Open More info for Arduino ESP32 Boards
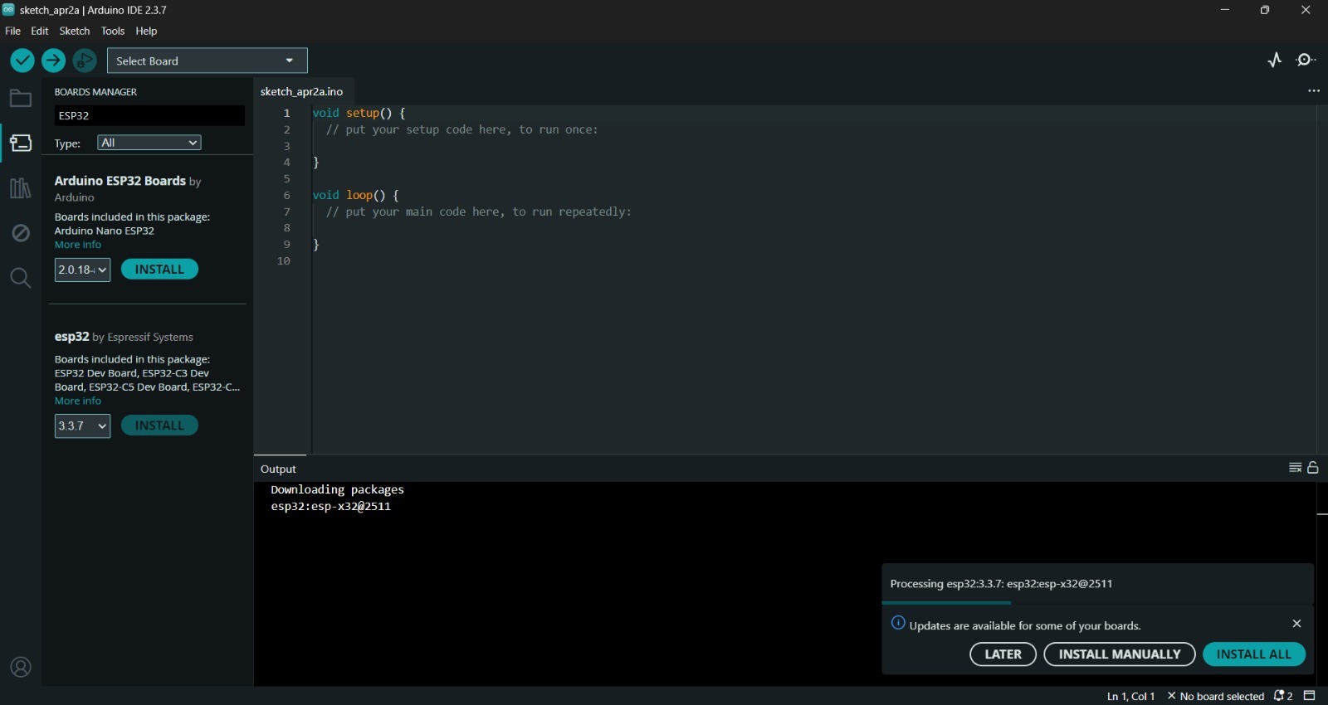 pyautogui.click(x=78, y=245)
